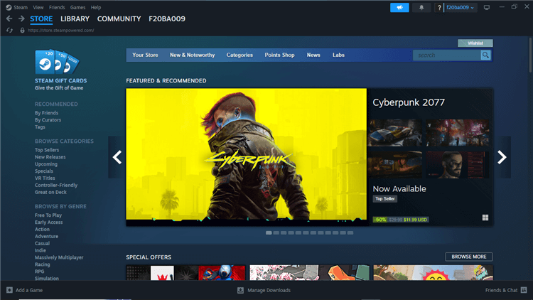Expand the New & Noteworthy menu
Image resolution: width=533 pixels, height=300 pixels.
point(193,55)
